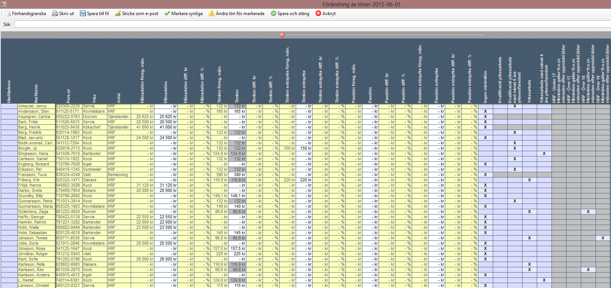611x288 pixels.
Task: Toggle the mark cell for Almqvist, Jenny
Action: tap(9, 106)
